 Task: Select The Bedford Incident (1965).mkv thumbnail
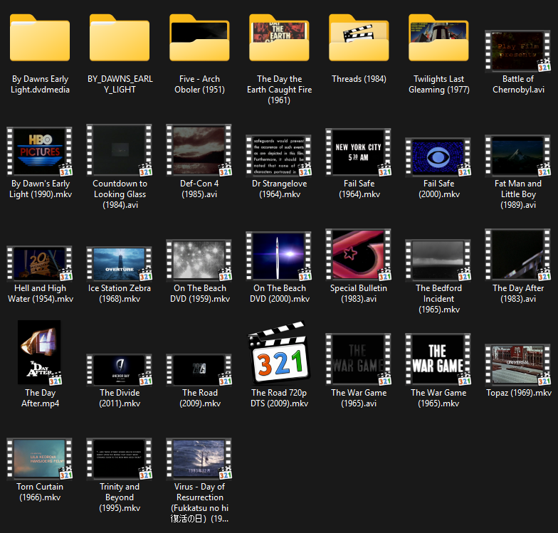point(438,260)
